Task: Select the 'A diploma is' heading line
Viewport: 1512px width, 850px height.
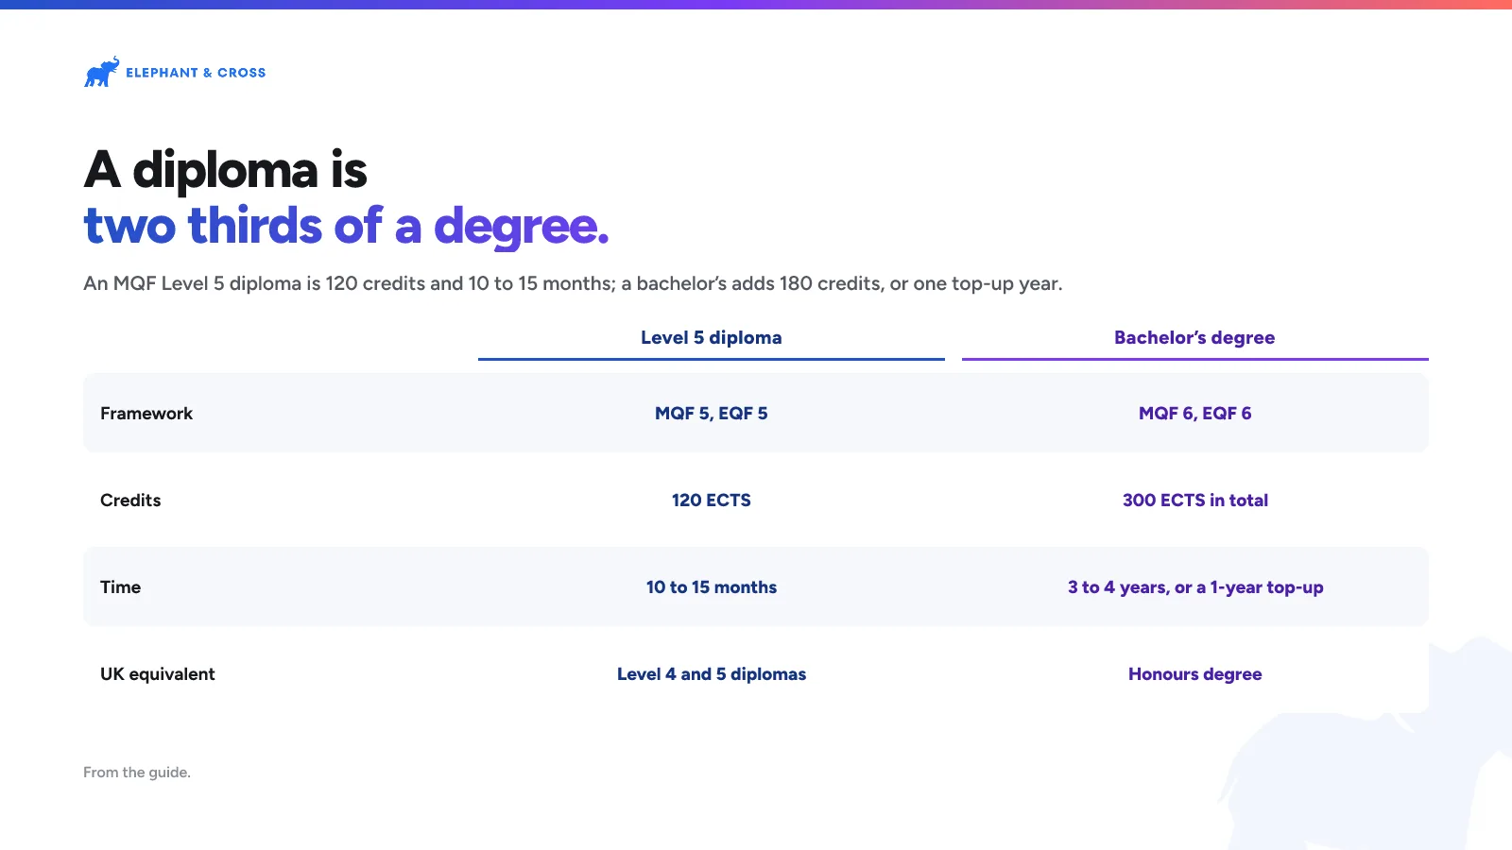Action: click(x=225, y=171)
